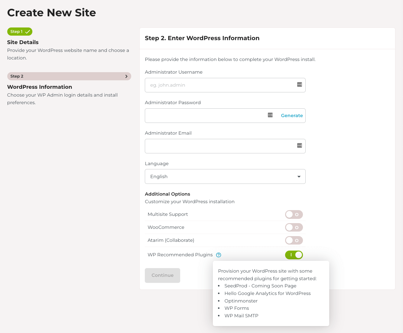Click the checkmark on Step 1 badge
The height and width of the screenshot is (333, 403).
(x=28, y=32)
